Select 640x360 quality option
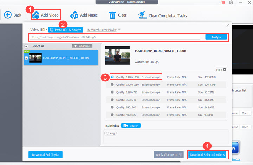The width and height of the screenshot is (253, 165). (x=112, y=107)
